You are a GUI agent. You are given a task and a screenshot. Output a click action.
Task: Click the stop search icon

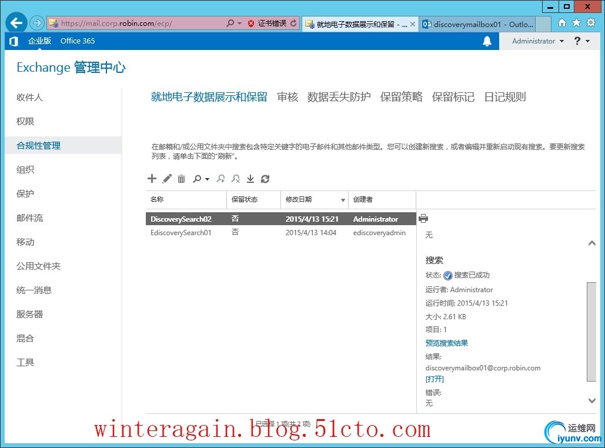(236, 179)
